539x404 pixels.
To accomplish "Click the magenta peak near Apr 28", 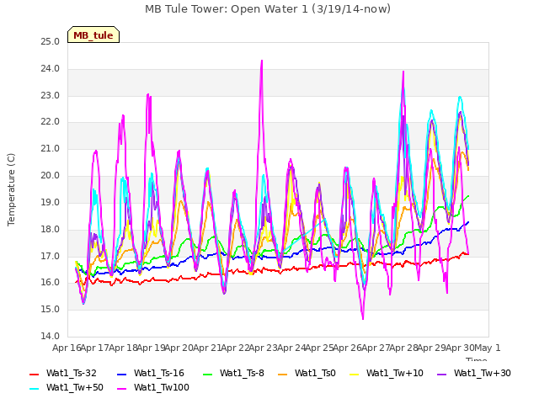I will [x=403, y=72].
